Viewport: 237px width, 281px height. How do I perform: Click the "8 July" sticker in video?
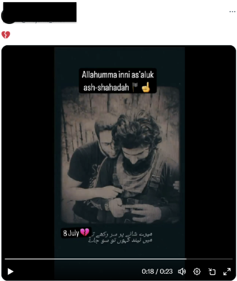pyautogui.click(x=76, y=232)
